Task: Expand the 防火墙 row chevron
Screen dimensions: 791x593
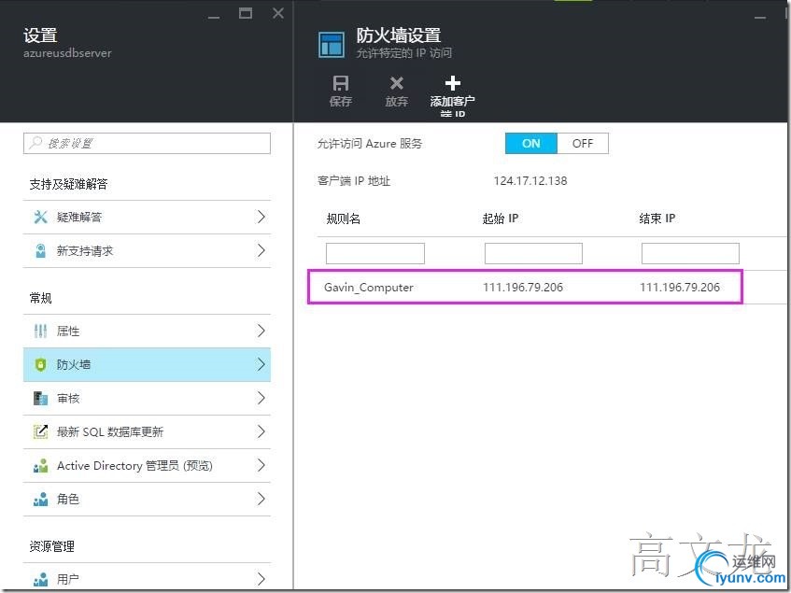Action: click(261, 364)
